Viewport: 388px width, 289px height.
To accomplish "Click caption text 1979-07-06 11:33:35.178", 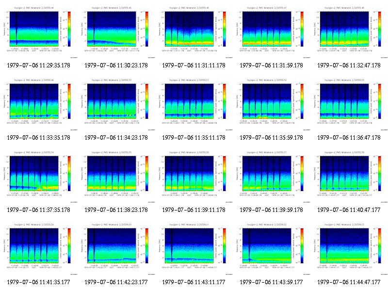I will click(39, 138).
